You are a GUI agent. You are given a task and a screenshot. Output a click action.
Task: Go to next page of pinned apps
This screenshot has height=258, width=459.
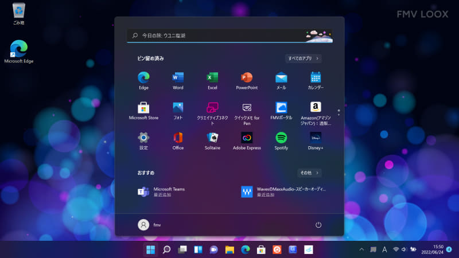click(x=339, y=114)
